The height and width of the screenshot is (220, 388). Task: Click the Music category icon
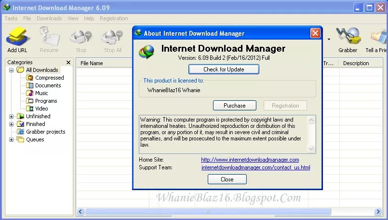point(29,93)
